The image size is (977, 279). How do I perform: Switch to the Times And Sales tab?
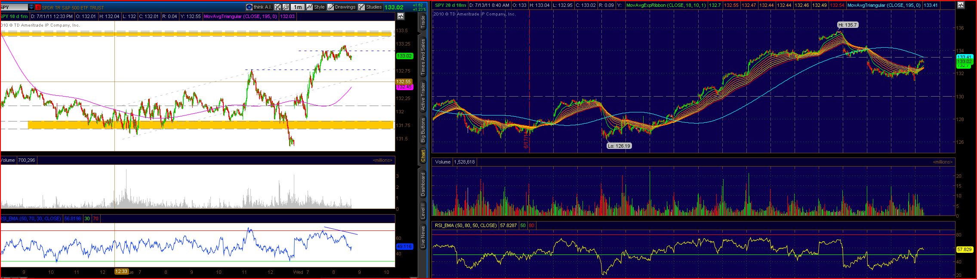tap(423, 58)
